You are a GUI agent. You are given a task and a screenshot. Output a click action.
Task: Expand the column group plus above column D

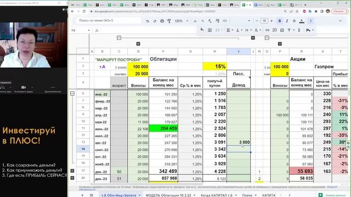tap(138, 44)
